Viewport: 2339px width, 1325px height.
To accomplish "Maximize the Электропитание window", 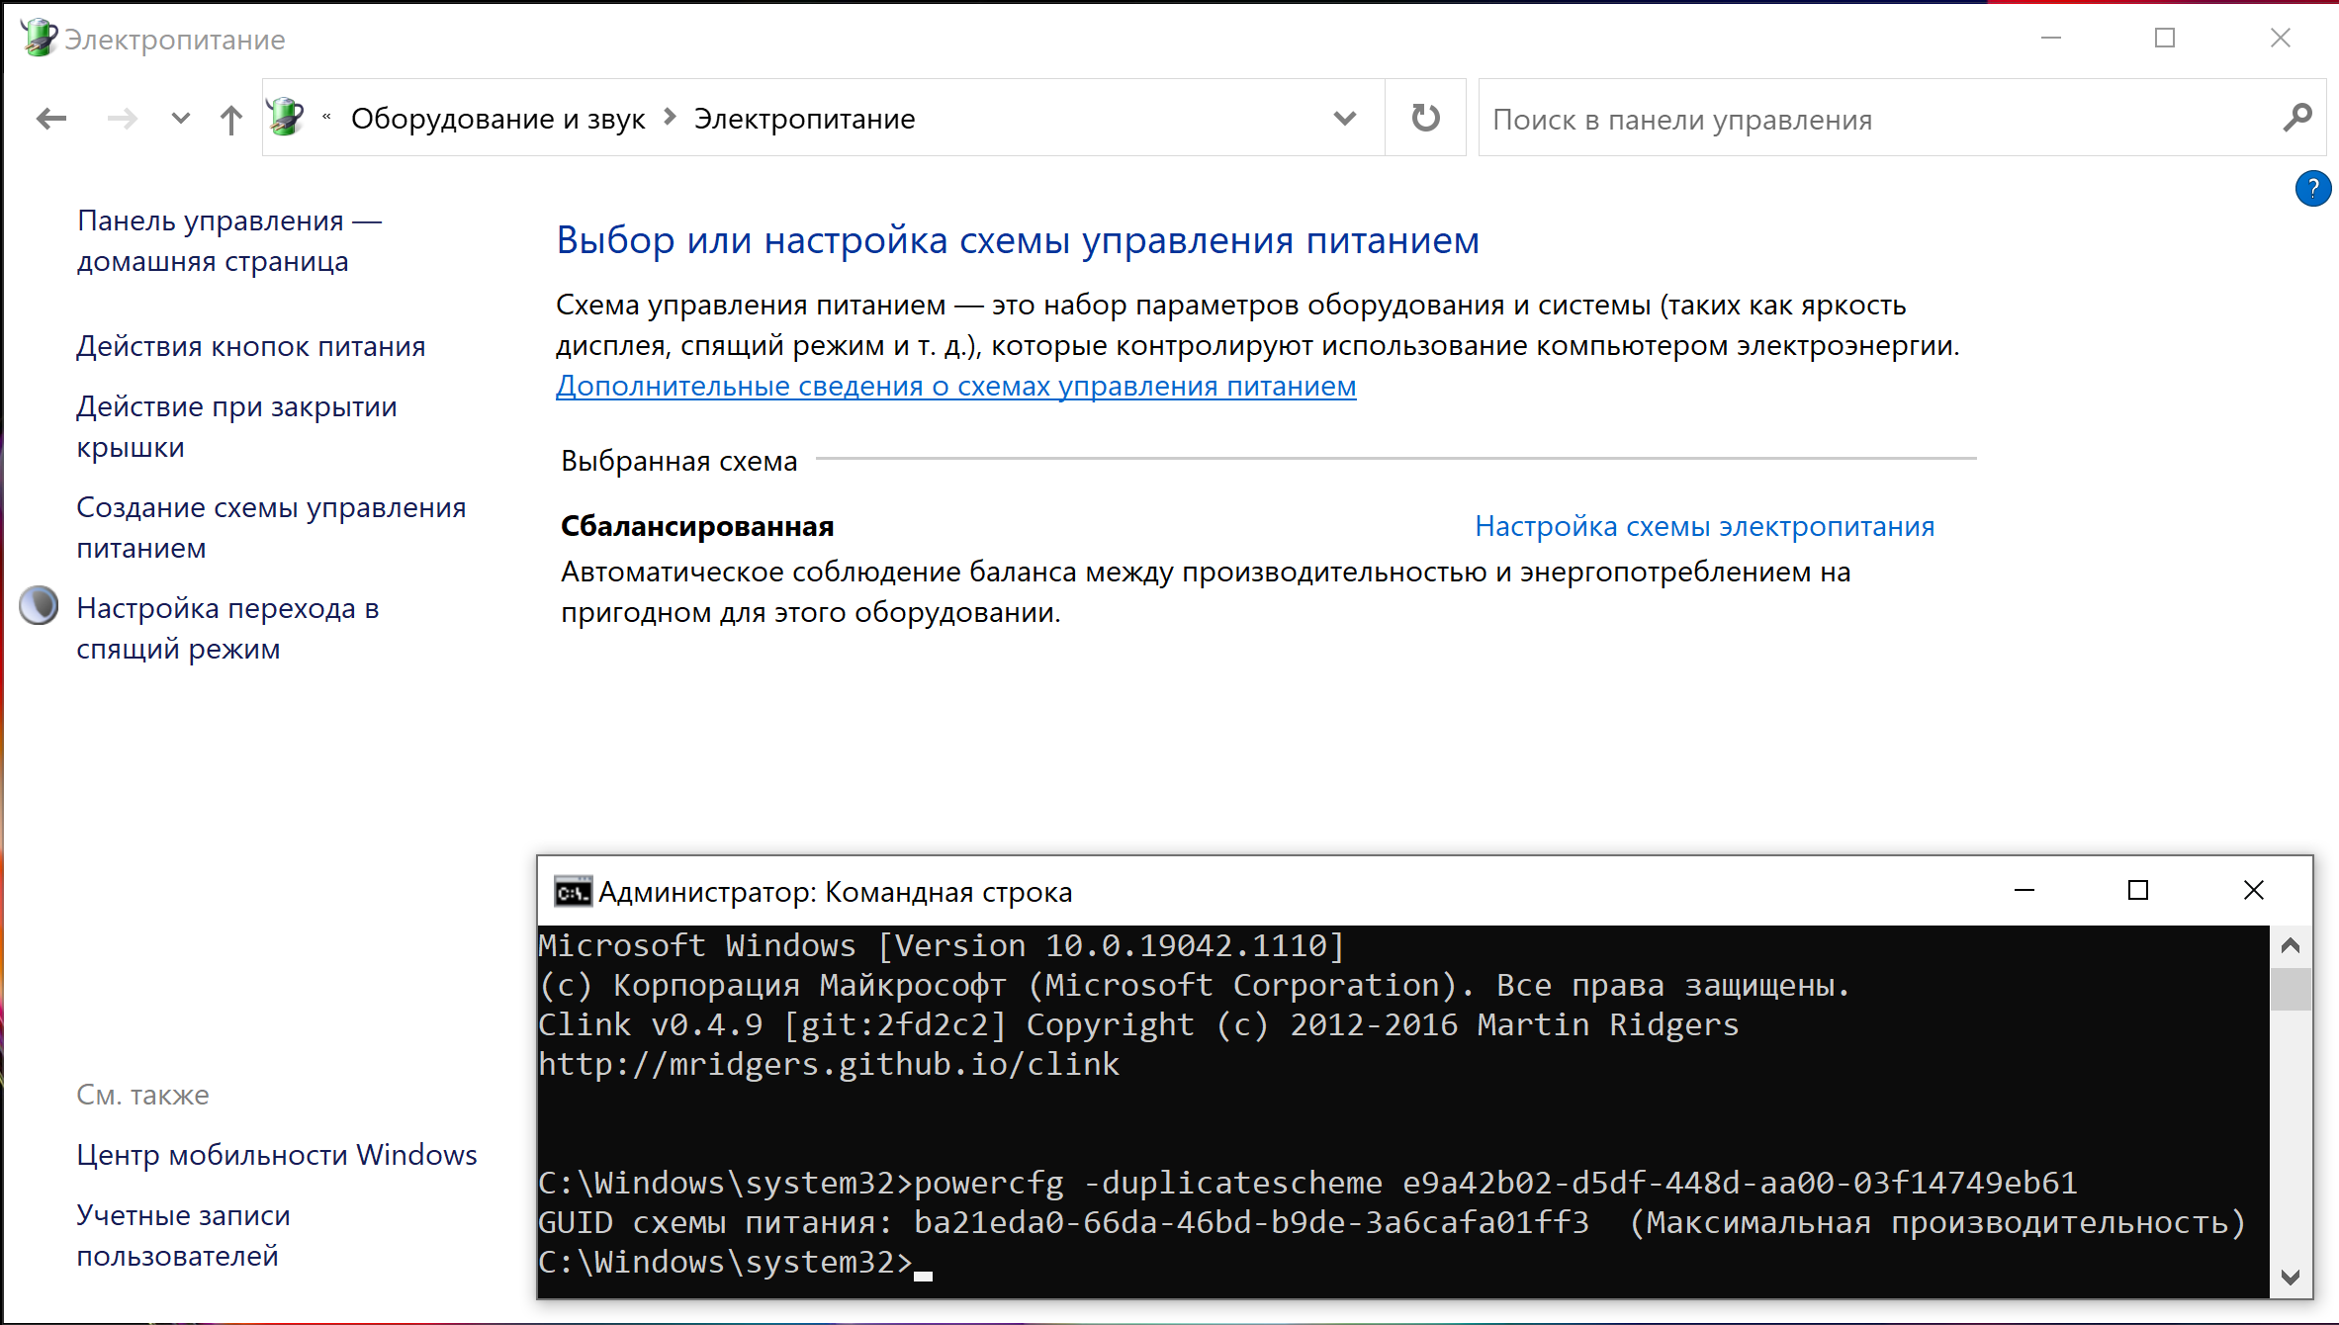I will click(2165, 39).
